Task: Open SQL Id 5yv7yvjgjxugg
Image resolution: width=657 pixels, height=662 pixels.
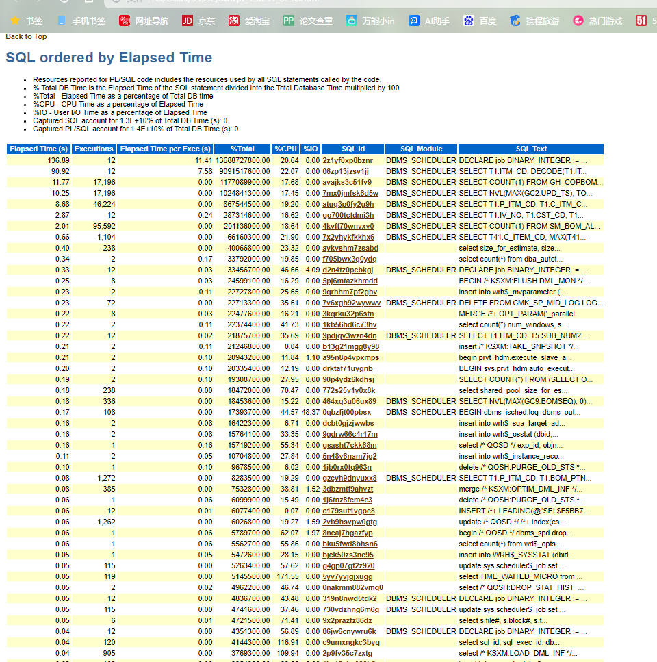Action: coord(347,578)
